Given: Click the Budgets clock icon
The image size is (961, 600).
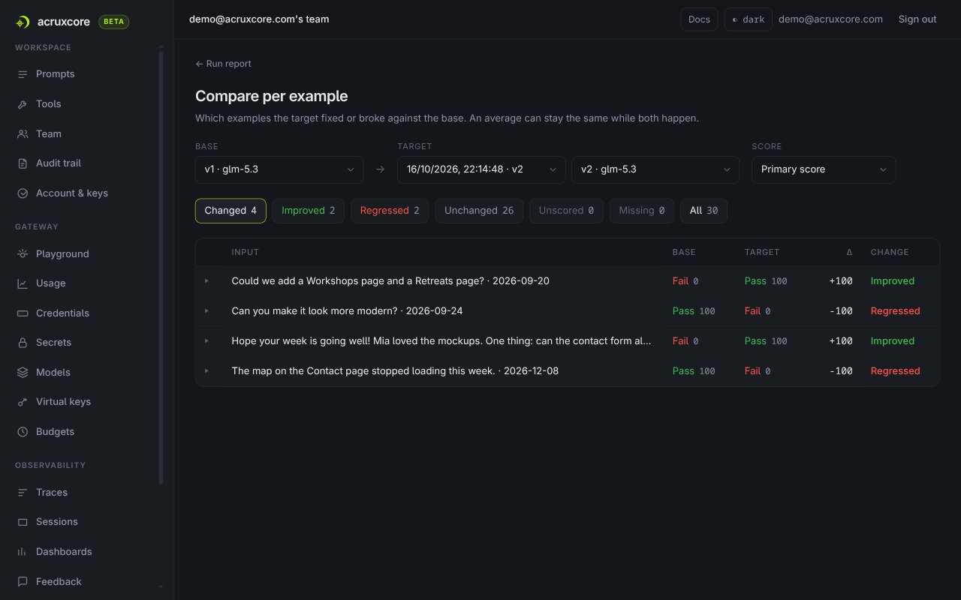Looking at the screenshot, I should (x=23, y=432).
